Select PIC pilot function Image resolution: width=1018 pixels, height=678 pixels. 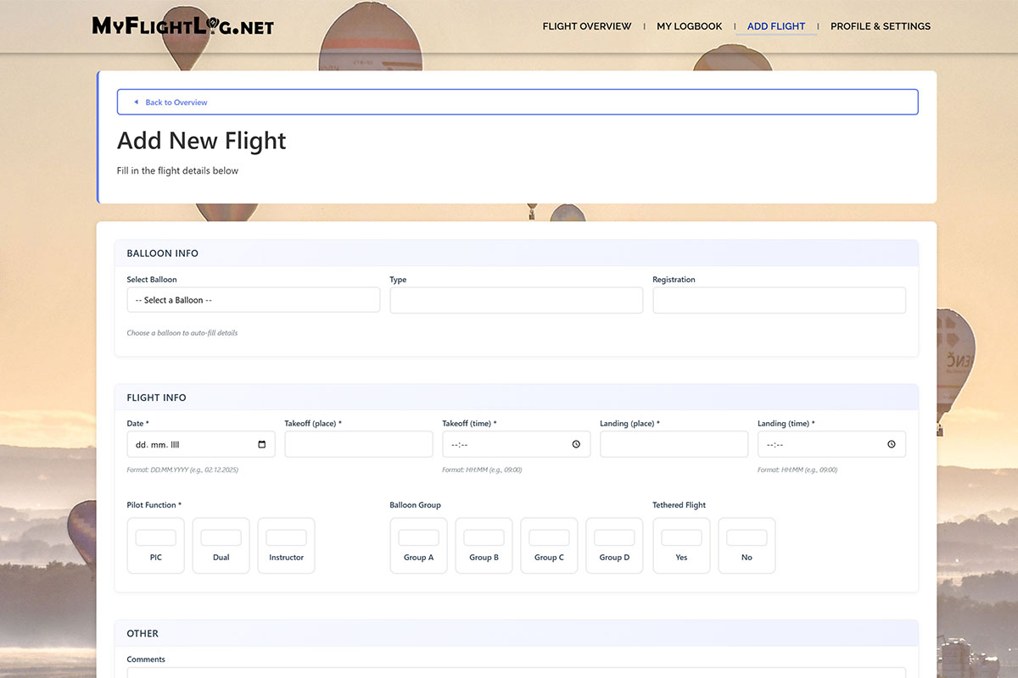tap(155, 545)
